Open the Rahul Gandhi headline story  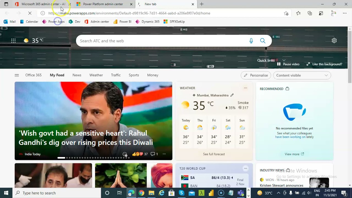point(86,138)
